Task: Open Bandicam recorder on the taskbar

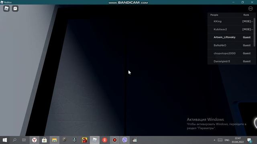Action: tap(114, 140)
